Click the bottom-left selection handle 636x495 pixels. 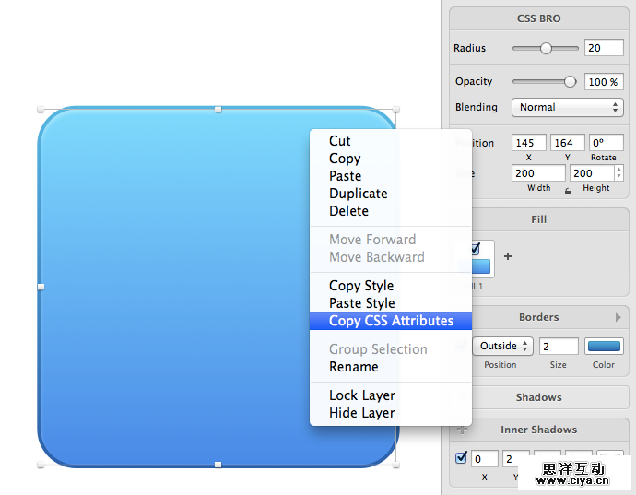(x=41, y=465)
